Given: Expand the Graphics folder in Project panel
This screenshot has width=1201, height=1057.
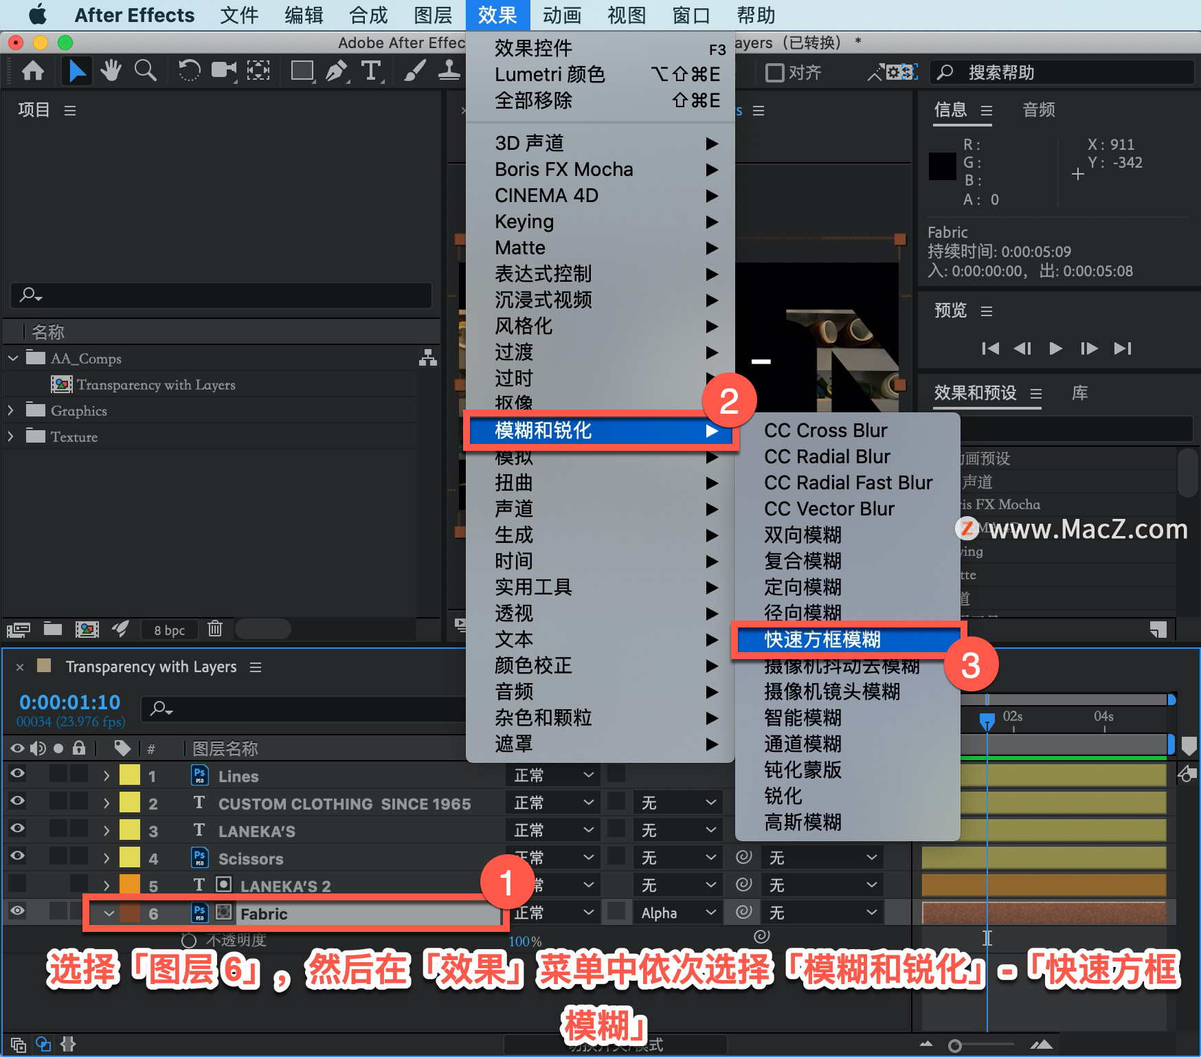Looking at the screenshot, I should click(10, 410).
